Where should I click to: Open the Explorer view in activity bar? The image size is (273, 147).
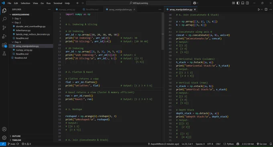point(4,10)
